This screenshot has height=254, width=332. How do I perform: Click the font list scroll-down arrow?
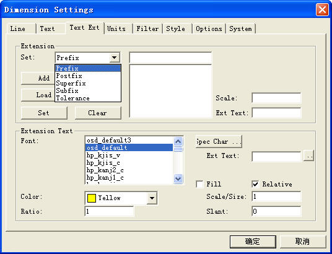[178, 178]
